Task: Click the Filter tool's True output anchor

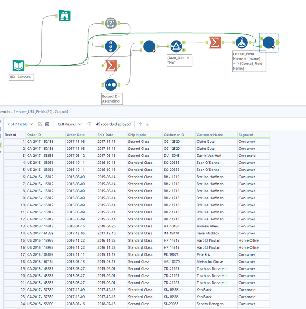Action: pyautogui.click(x=184, y=43)
